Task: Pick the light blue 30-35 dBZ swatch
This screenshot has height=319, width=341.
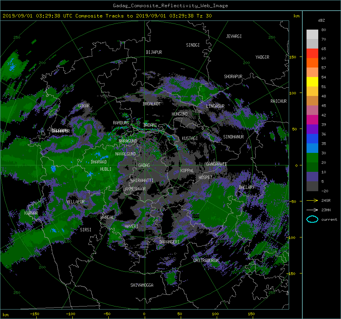Action: [x=312, y=148]
